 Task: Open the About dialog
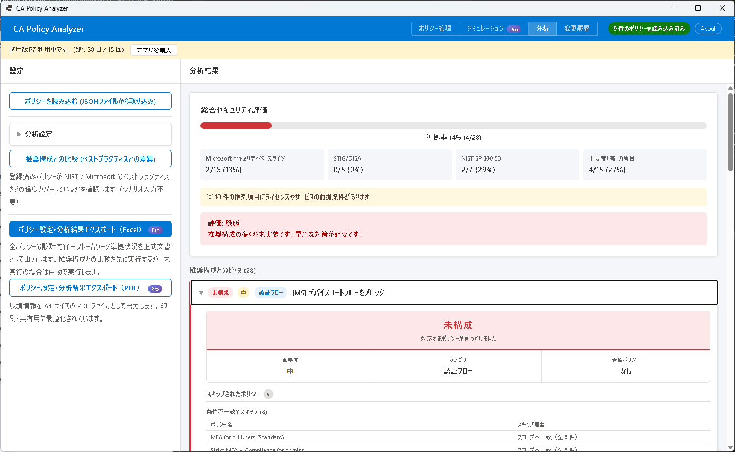(708, 29)
